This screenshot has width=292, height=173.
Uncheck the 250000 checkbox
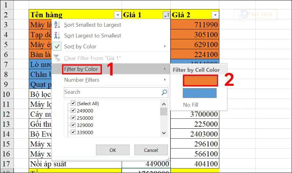(73, 118)
